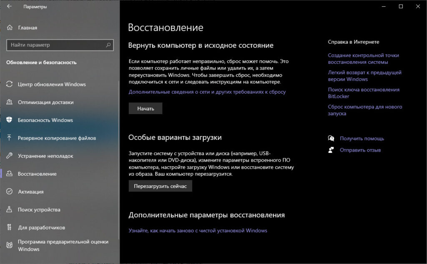427x264 pixels.
Task: Click the search magnifier icon in Найти параметр
Action: pyautogui.click(x=108, y=45)
